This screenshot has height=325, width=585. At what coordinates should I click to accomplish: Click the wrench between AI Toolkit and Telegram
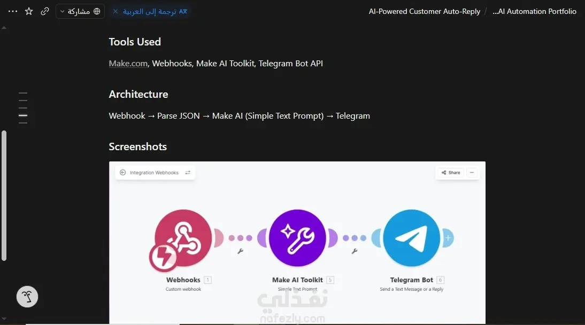(355, 251)
